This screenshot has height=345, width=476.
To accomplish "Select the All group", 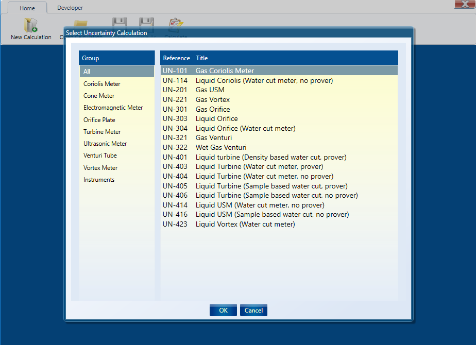I will point(117,72).
